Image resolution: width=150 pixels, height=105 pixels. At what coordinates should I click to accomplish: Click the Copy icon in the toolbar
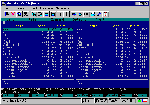(x=34, y=14)
